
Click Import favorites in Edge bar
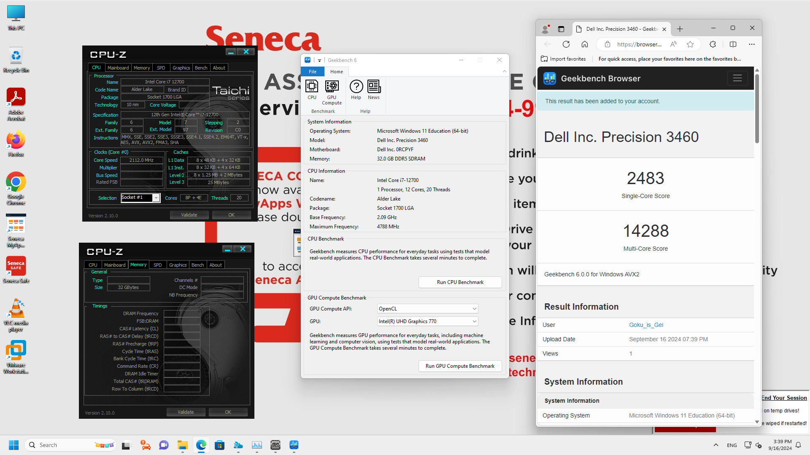click(x=563, y=59)
